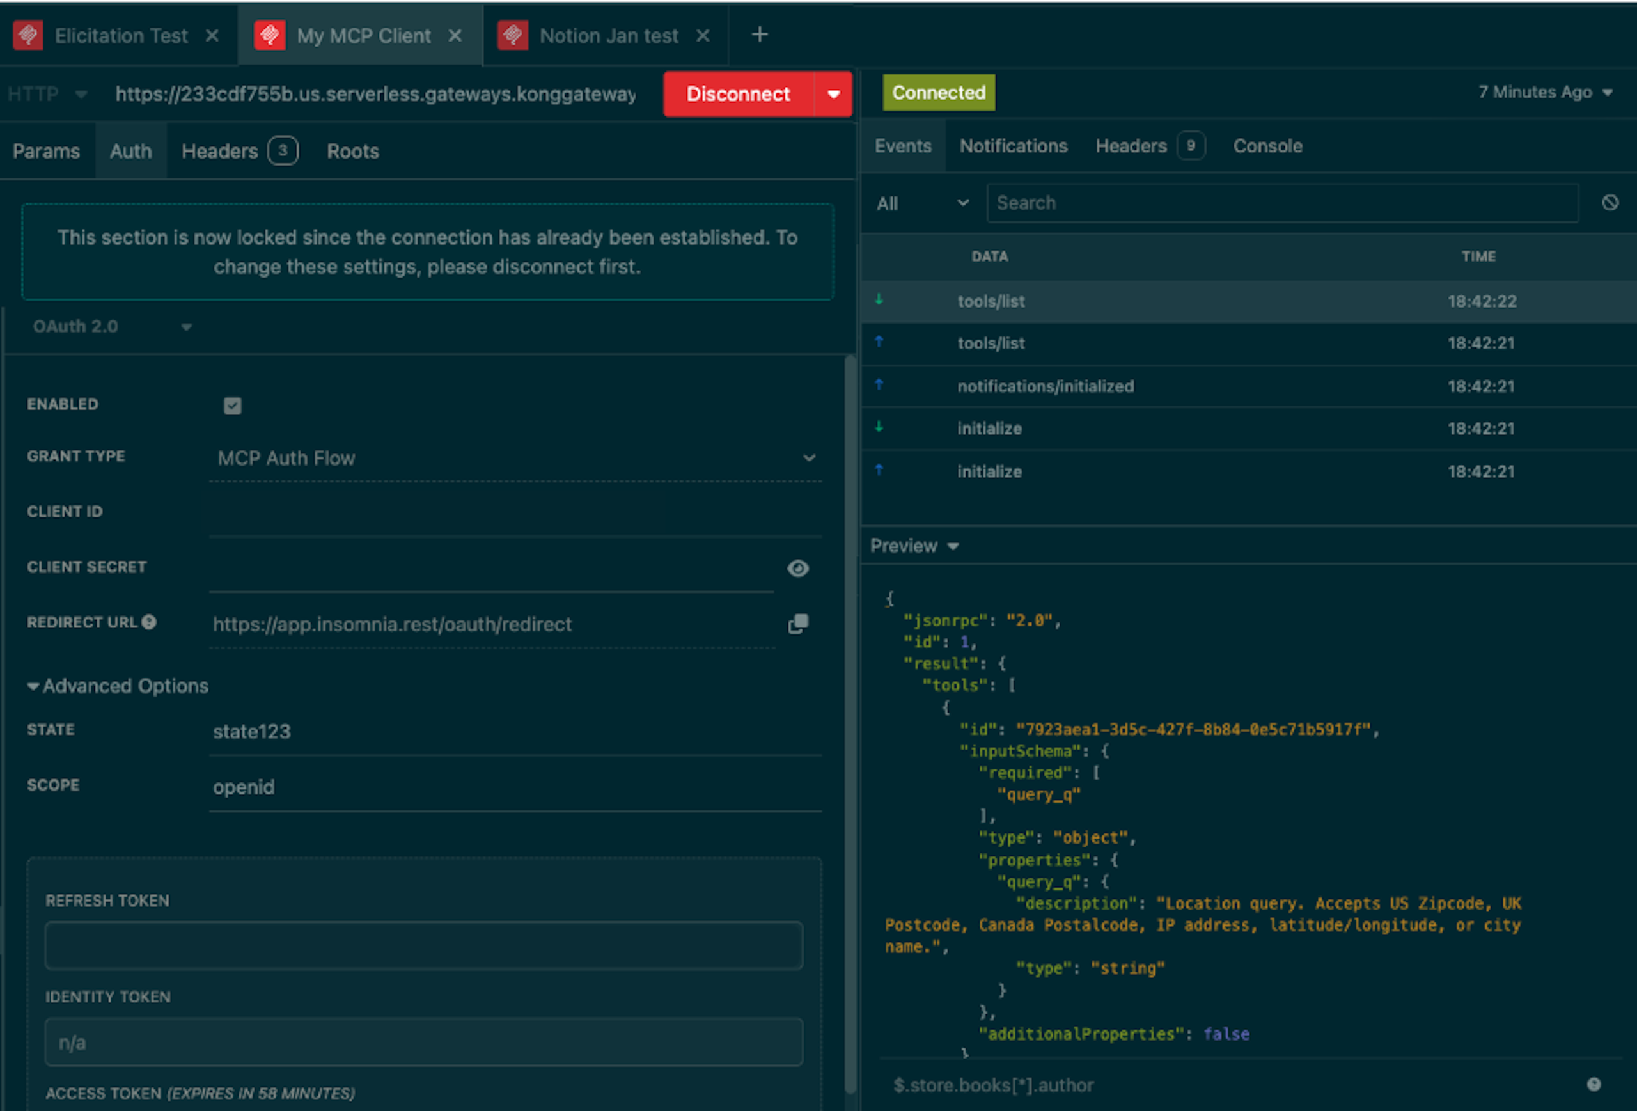Open the Disconnect button's dropdown arrow

(833, 93)
